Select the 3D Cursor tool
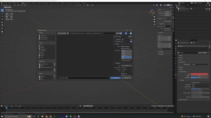 (x=2, y=13)
